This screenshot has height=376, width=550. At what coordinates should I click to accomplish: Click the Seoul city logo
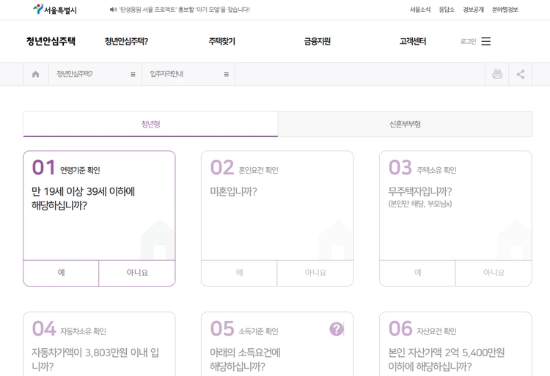click(x=55, y=10)
